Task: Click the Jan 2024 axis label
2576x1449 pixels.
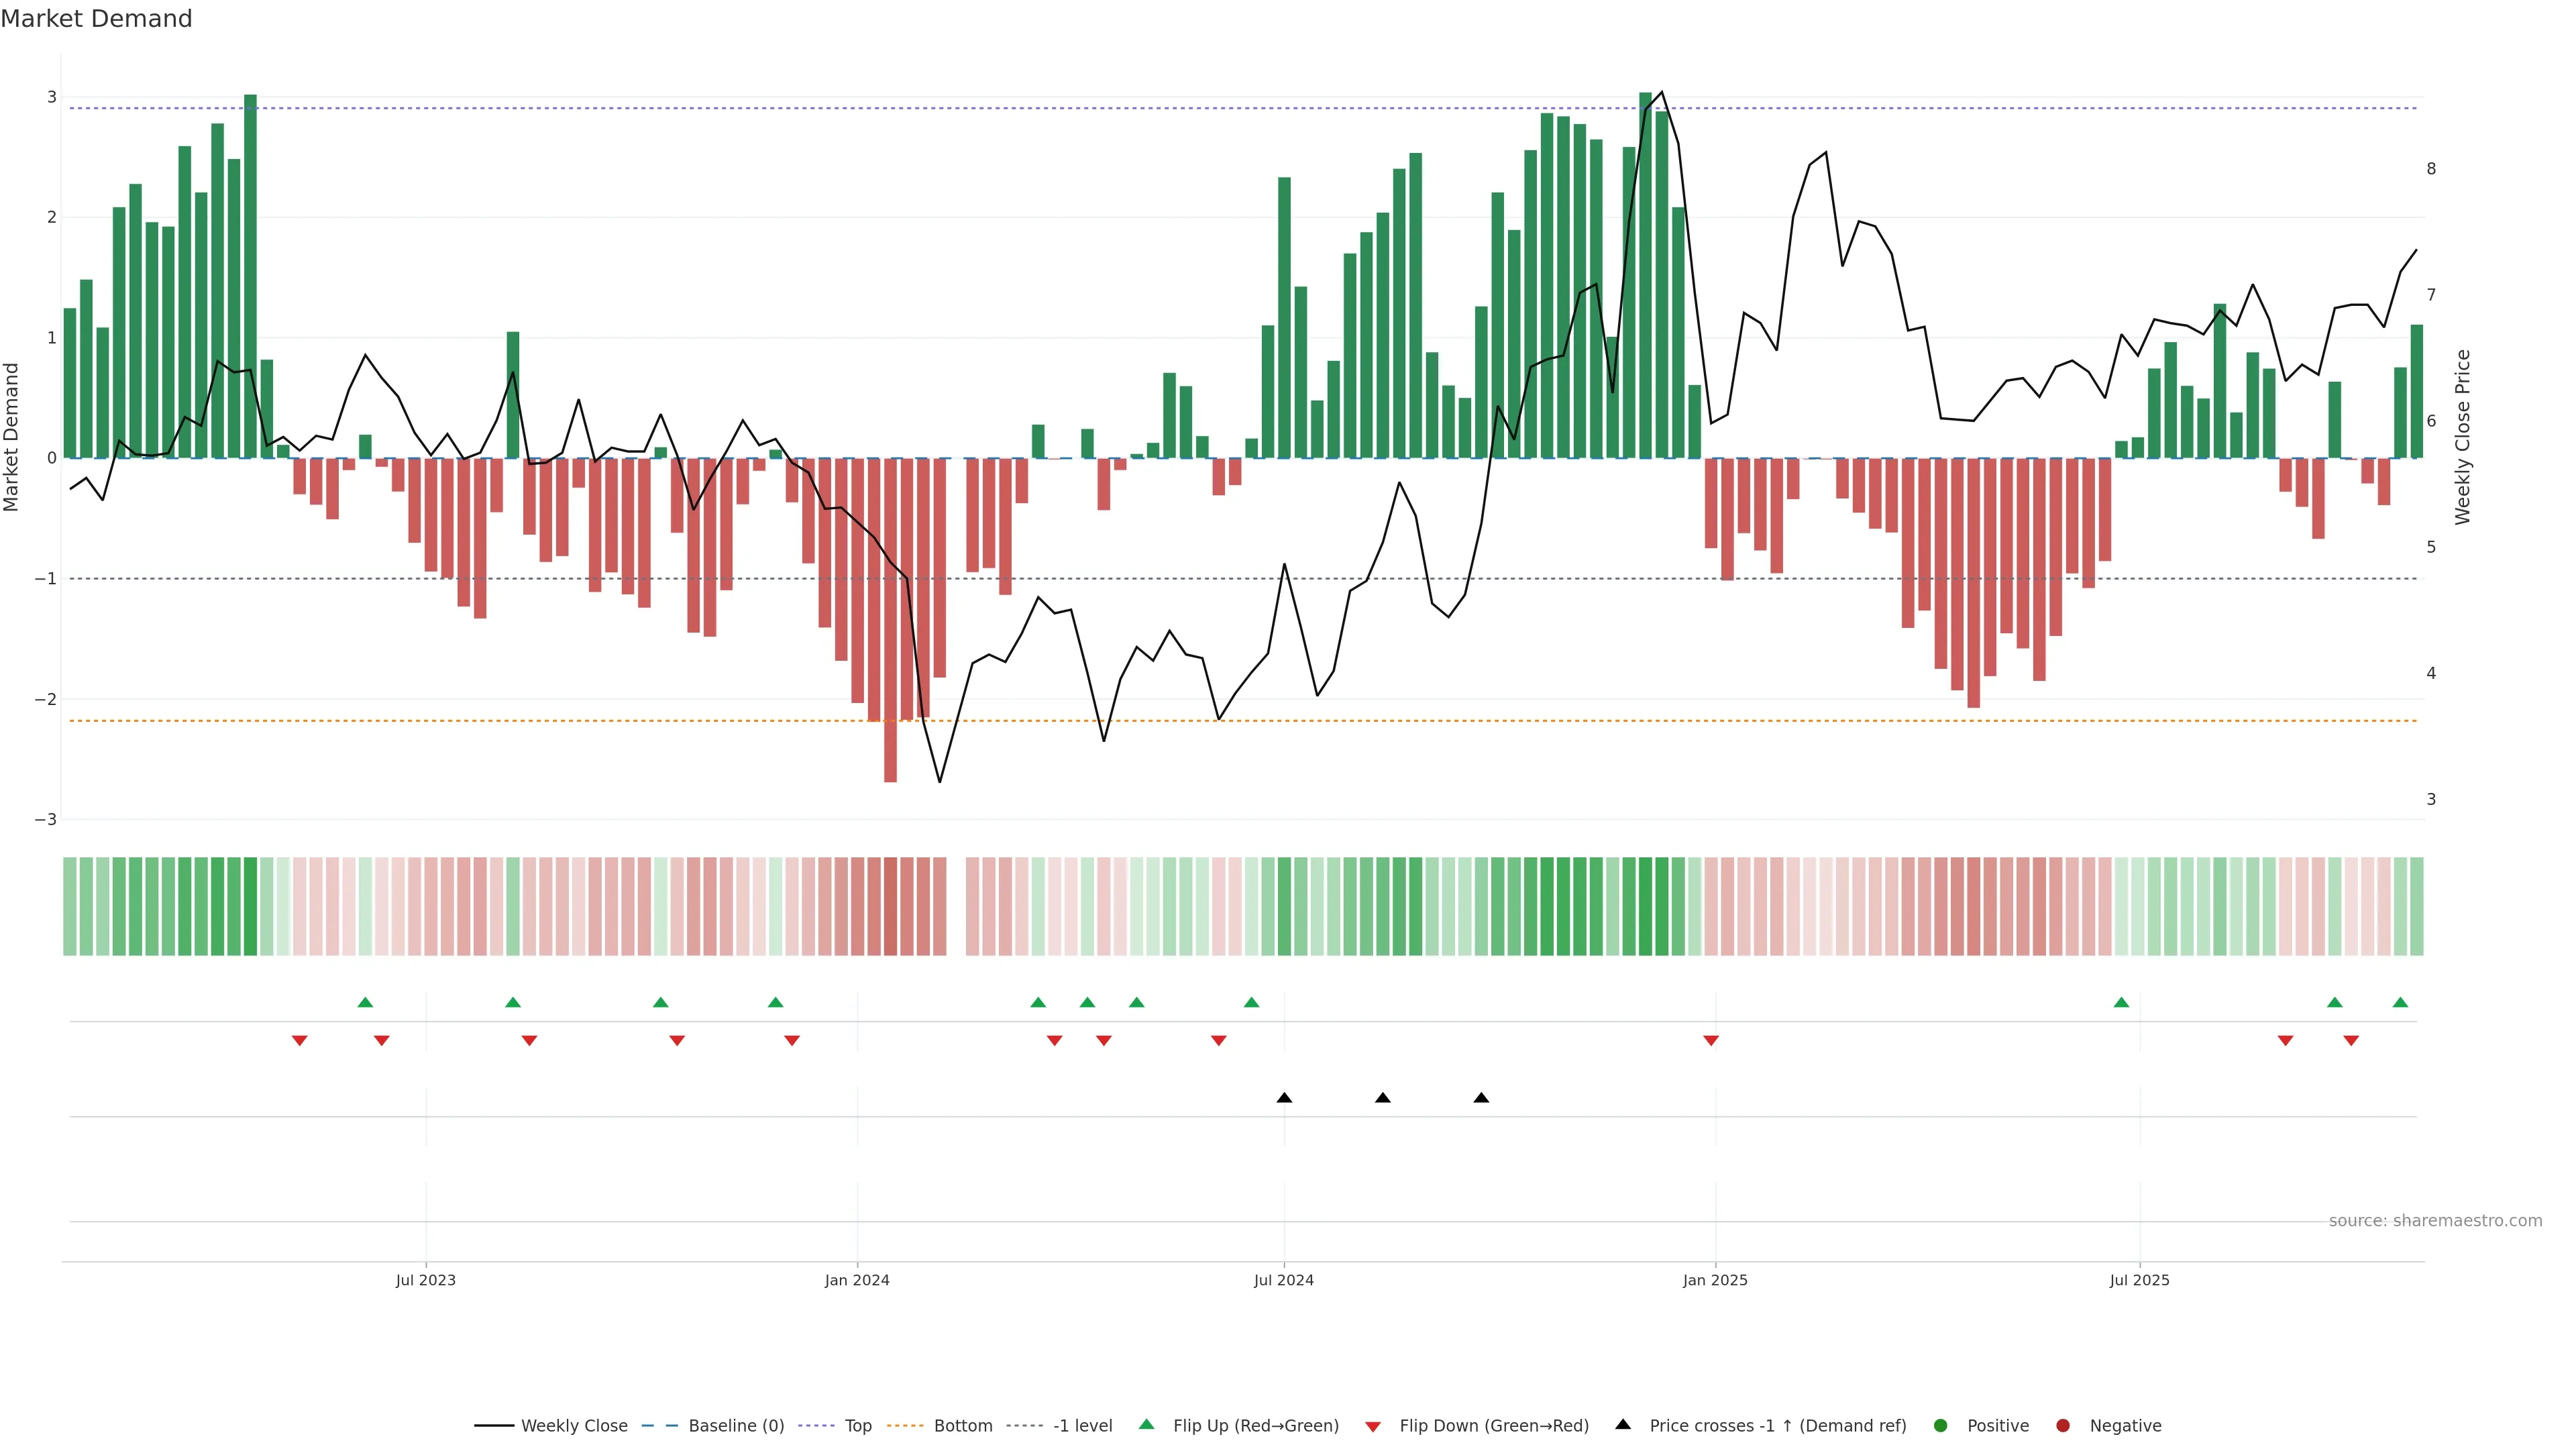Action: (x=856, y=1280)
